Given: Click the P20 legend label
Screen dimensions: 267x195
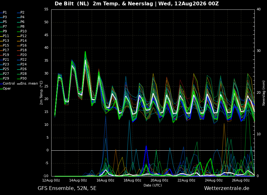Looking at the screenshot, I should (x=23, y=55).
